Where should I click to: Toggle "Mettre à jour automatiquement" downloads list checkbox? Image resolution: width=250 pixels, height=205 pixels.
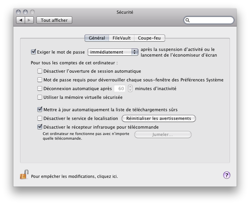click(40, 110)
